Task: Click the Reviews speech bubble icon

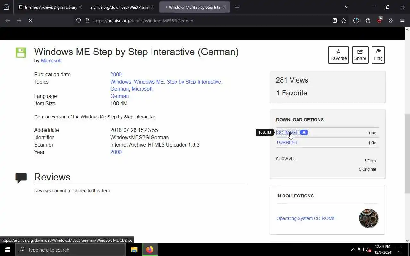Action: 21,178
